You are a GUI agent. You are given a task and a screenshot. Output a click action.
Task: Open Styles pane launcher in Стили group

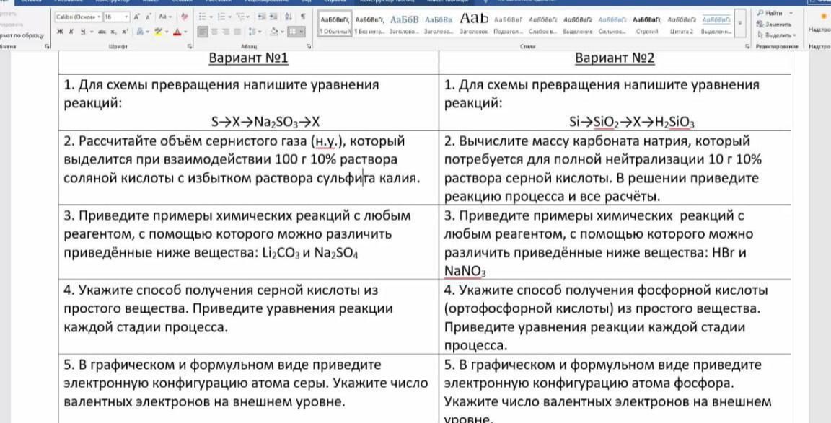tap(748, 47)
